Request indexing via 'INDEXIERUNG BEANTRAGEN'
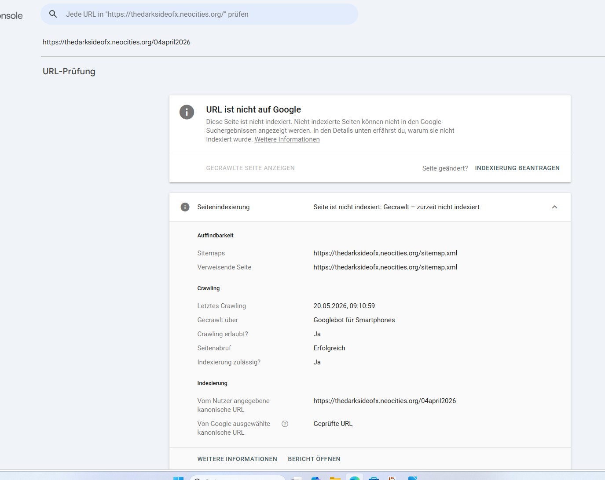605x480 pixels. 517,168
